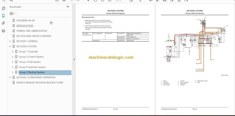Expand the Group 5 Electrical System chevron
The image size is (235, 116).
(13, 72)
